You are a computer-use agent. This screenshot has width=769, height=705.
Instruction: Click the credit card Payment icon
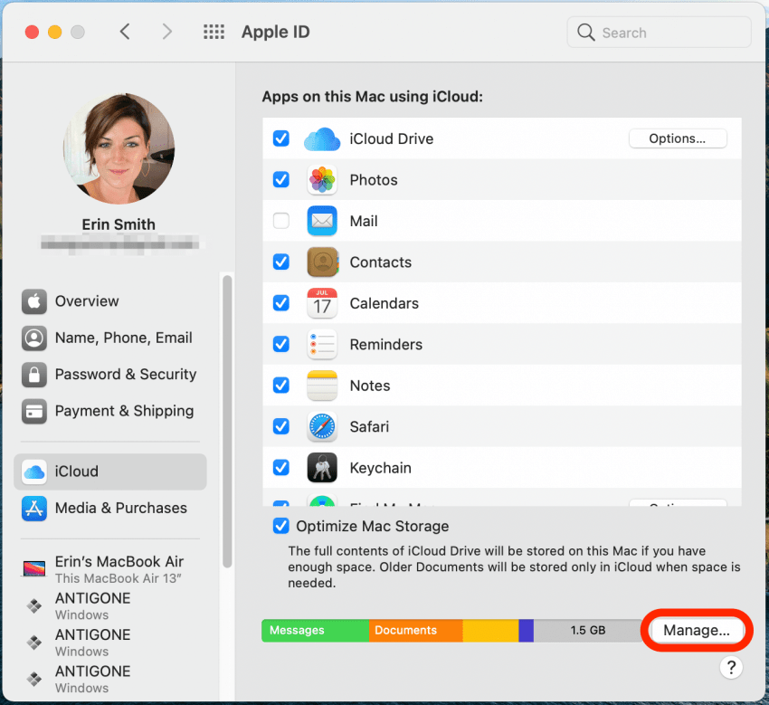pyautogui.click(x=33, y=412)
